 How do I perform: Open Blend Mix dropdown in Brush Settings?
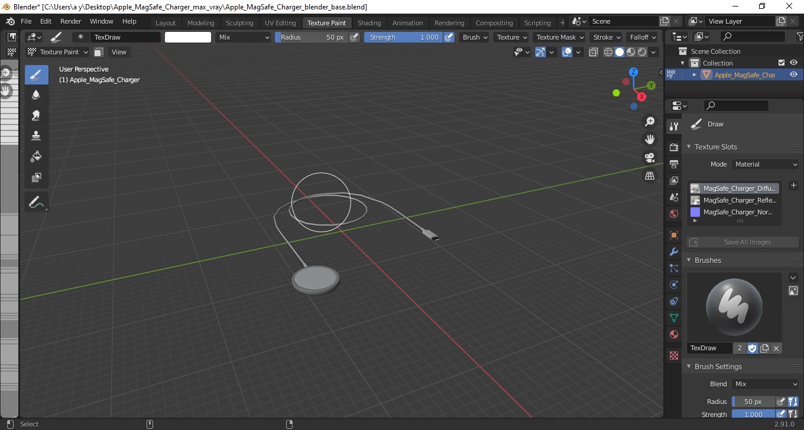[x=766, y=384]
